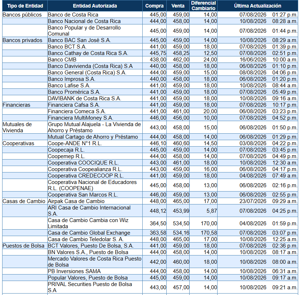
Task: Click BCT Valores, Puesto De Bolsa, S.A.
Action: pos(91,246)
